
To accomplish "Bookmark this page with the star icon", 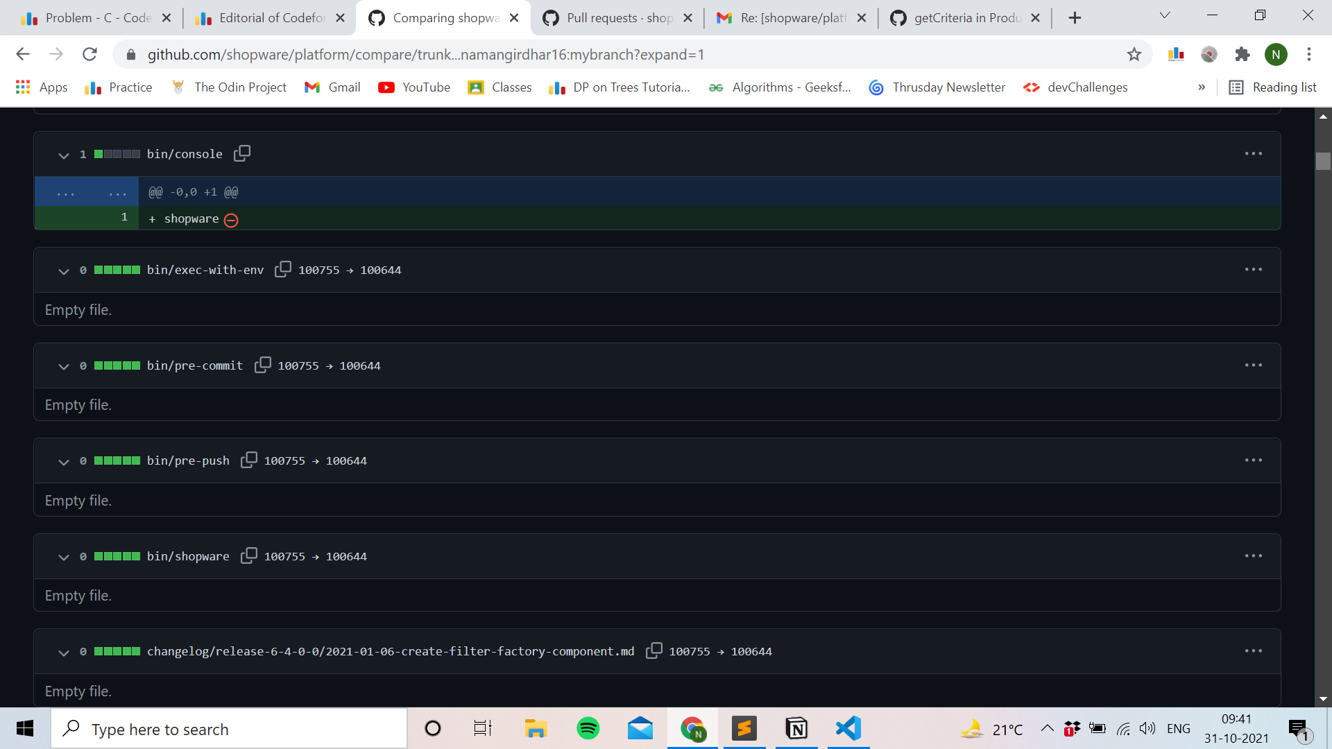I will point(1135,54).
